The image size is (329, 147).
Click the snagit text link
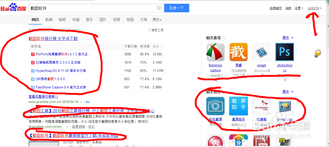pyautogui.click(x=262, y=65)
